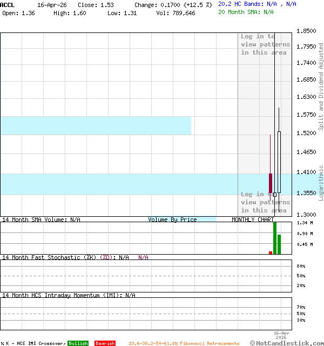Click the latest white monthly candlestick
324x346 pixels.
click(x=279, y=161)
